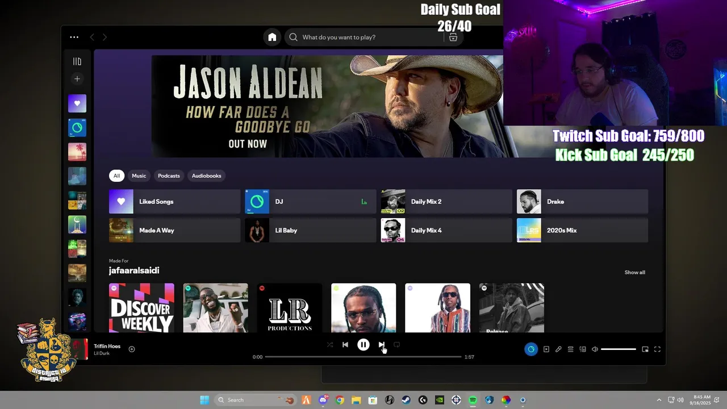This screenshot has height=409, width=727.
Task: Open the sunset palm playlist in sidebar
Action: 77,152
